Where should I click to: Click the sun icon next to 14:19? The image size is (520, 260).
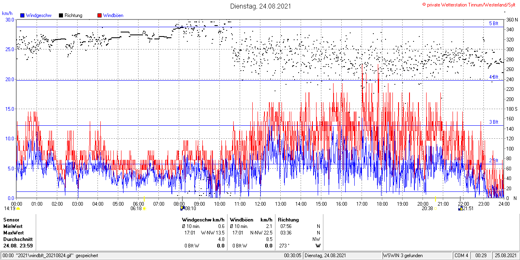tap(18, 208)
